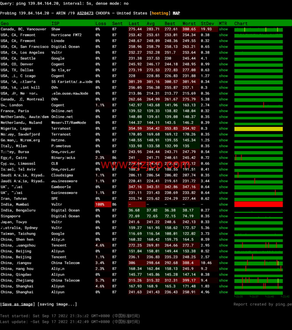Click the chart for China Jiangsu row

258,263
